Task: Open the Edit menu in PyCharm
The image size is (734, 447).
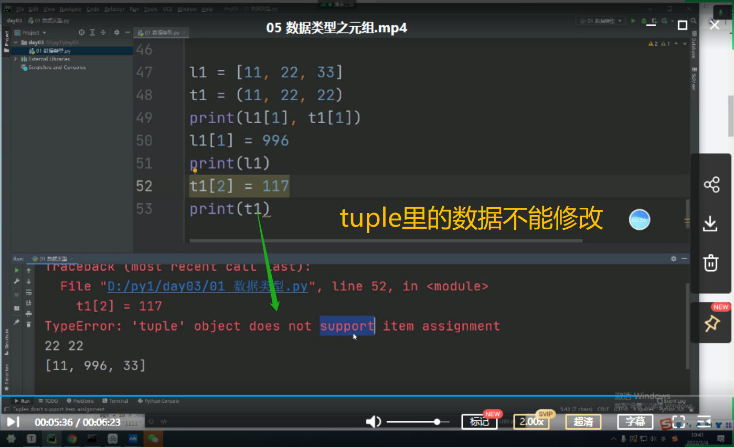Action: pyautogui.click(x=34, y=9)
